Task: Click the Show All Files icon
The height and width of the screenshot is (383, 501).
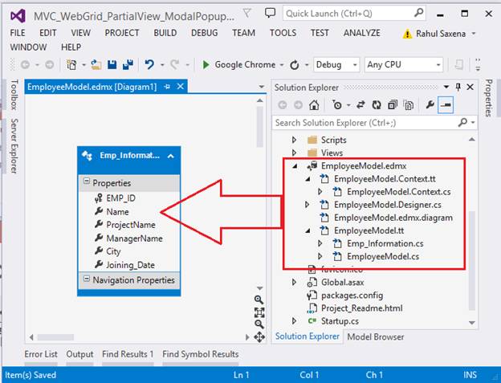Action: click(x=409, y=104)
